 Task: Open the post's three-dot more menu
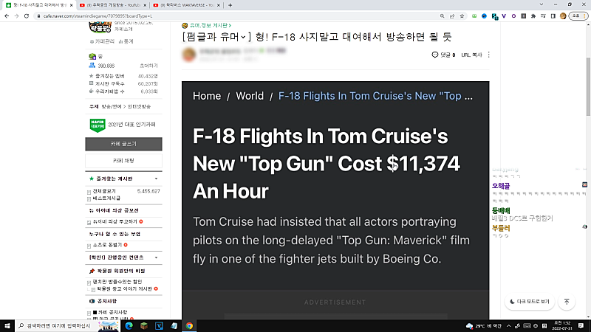tap(489, 55)
